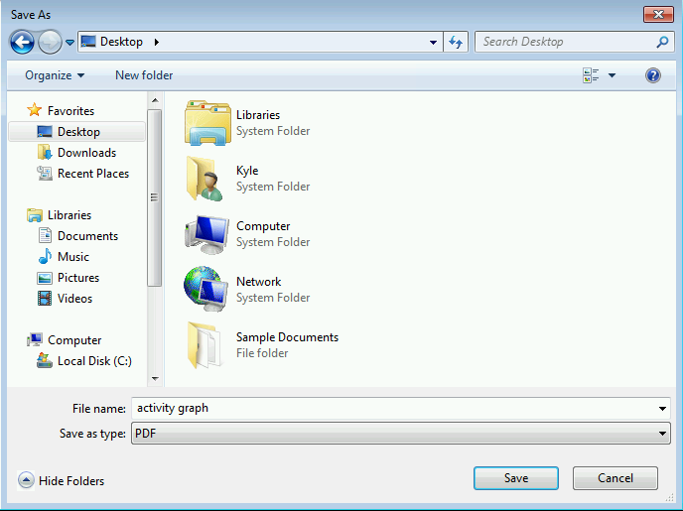Click the navigation pane scrollbar thumb
Image resolution: width=683 pixels, height=511 pixels.
click(154, 197)
